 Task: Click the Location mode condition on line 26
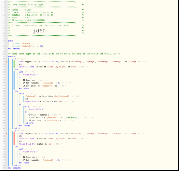coord(47,67)
